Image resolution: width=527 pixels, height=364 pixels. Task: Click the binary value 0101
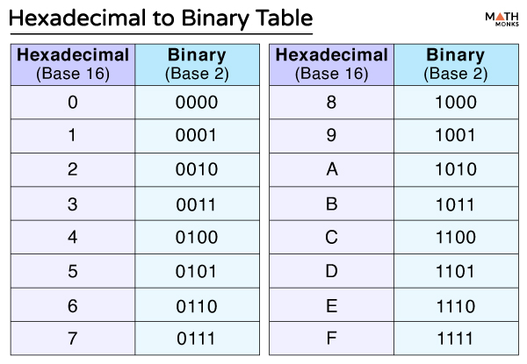pos(198,271)
